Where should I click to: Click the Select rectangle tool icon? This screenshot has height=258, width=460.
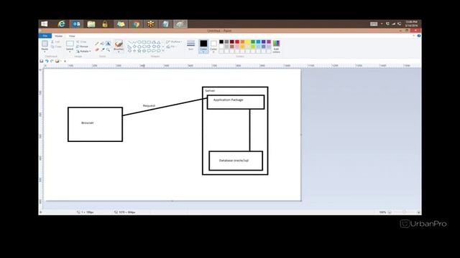tap(70, 44)
